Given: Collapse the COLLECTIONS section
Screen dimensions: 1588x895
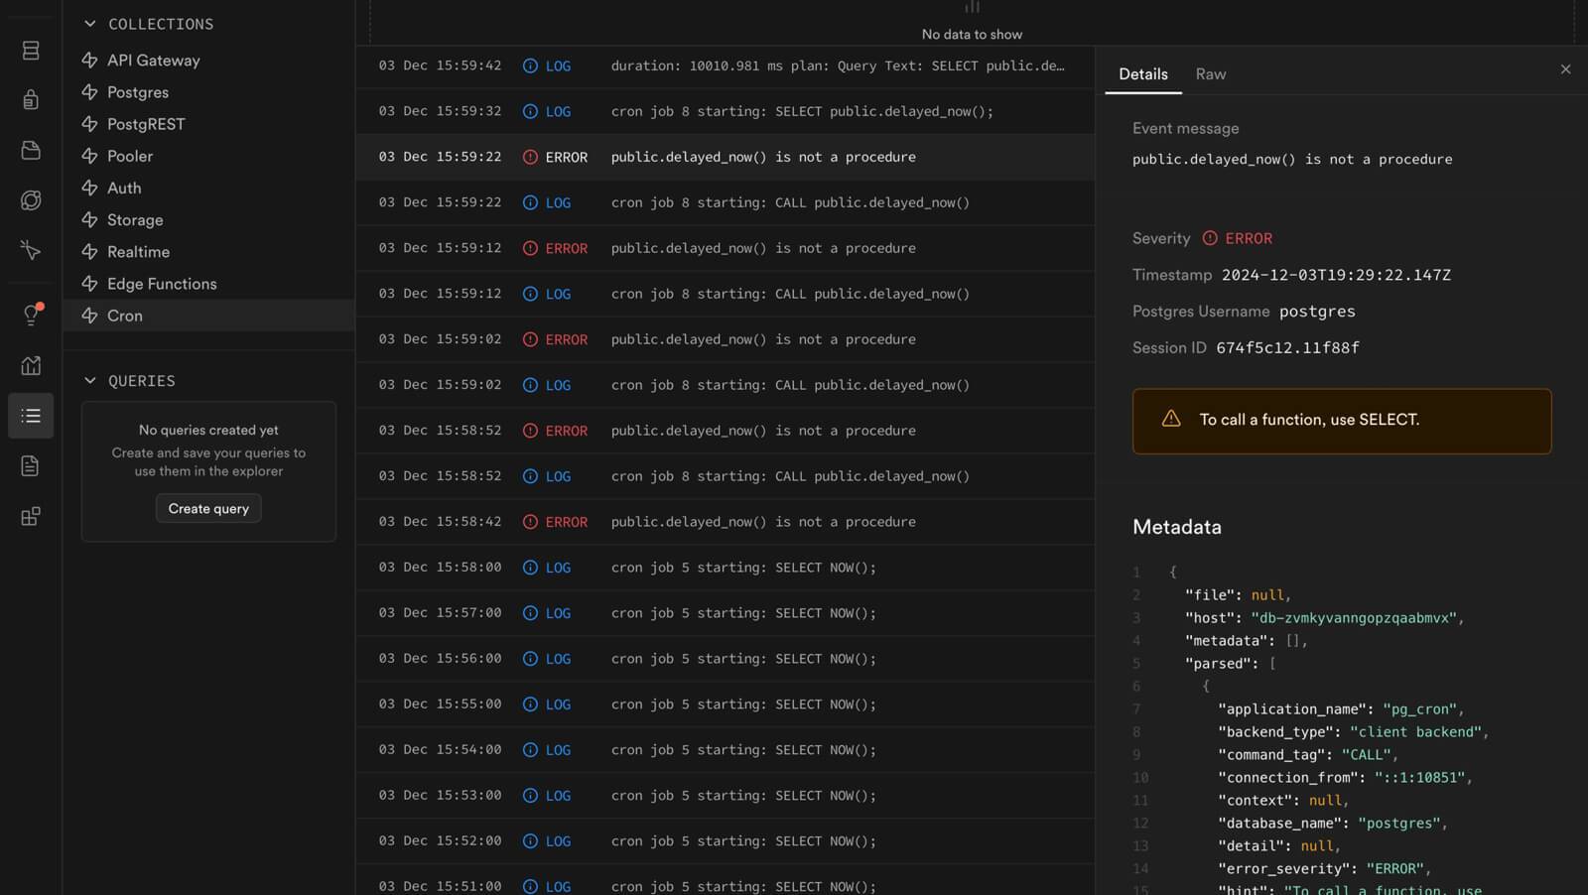Looking at the screenshot, I should pyautogui.click(x=90, y=23).
